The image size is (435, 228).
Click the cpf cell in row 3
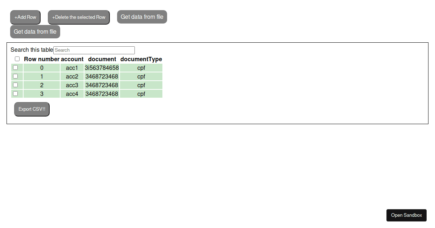tap(141, 94)
